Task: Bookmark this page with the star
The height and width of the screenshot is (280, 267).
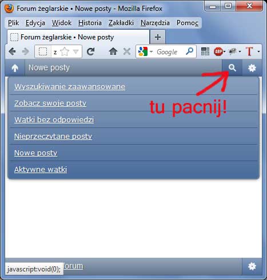Action: click(x=65, y=51)
